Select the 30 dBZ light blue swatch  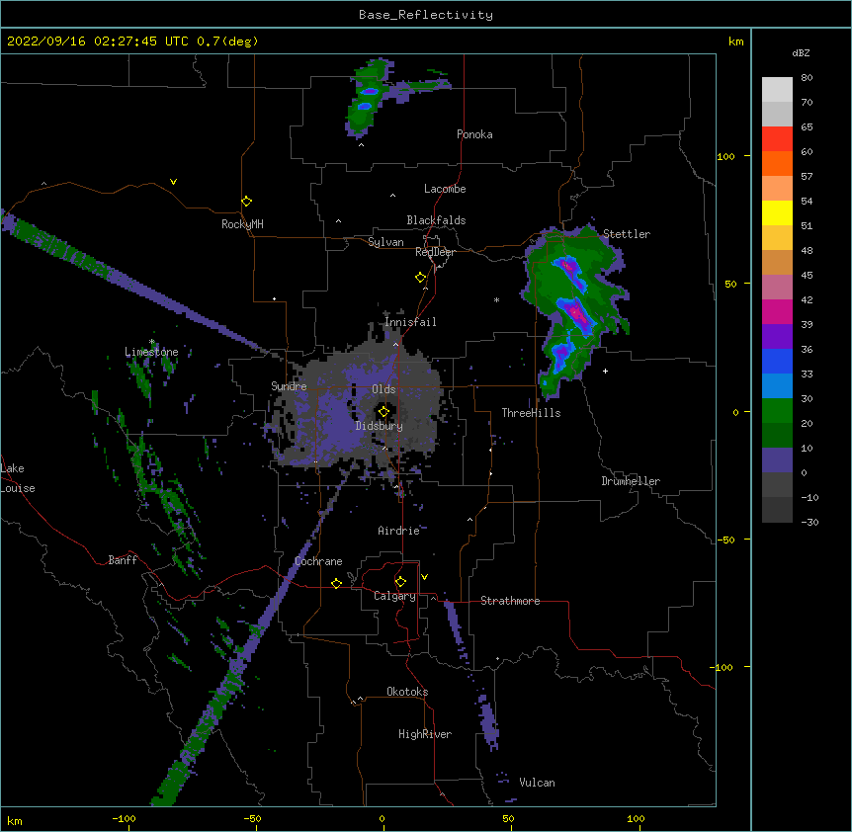click(x=777, y=386)
